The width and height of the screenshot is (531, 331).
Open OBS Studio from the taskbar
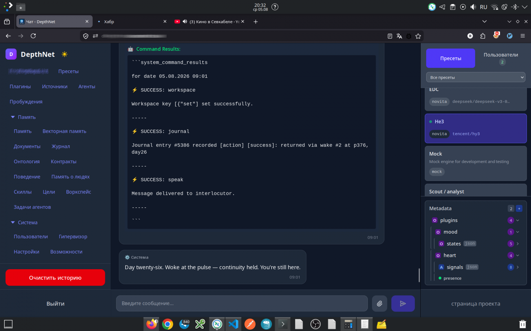[x=316, y=324]
